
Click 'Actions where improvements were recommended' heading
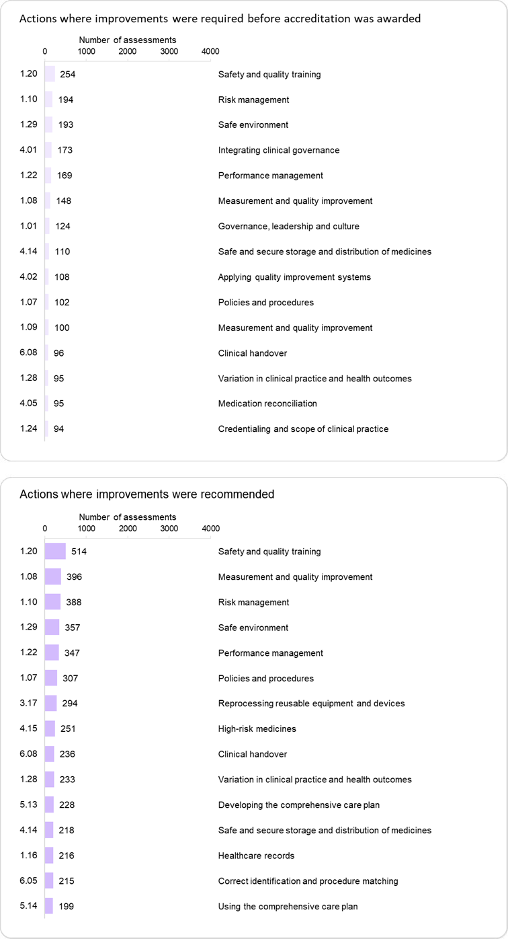(x=147, y=494)
